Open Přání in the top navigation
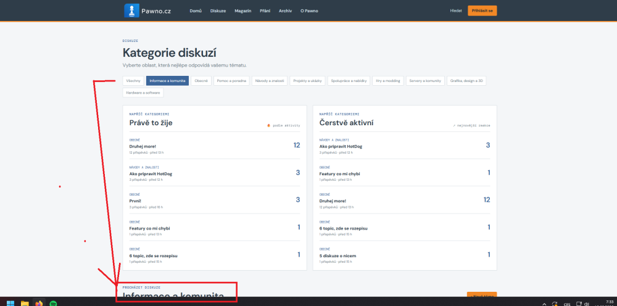Screen dimensions: 617x306 pyautogui.click(x=265, y=11)
